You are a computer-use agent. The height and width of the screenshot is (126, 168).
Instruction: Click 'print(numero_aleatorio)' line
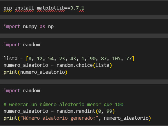35,72
